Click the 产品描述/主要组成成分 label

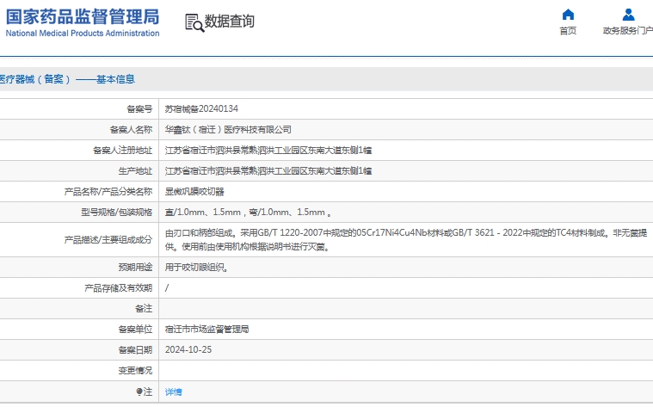pyautogui.click(x=108, y=240)
